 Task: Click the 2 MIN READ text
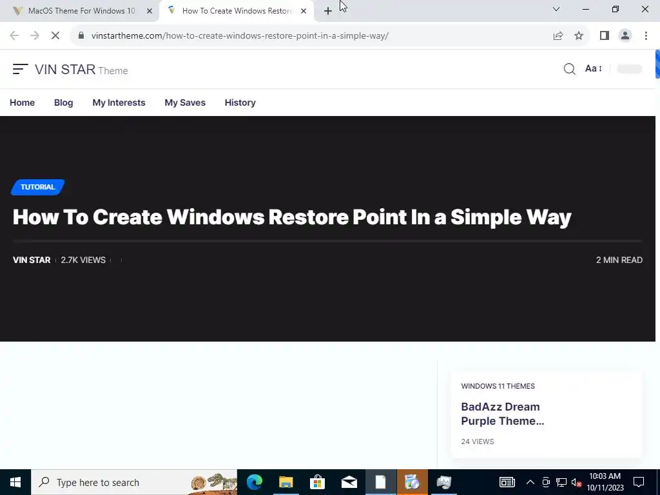click(619, 260)
